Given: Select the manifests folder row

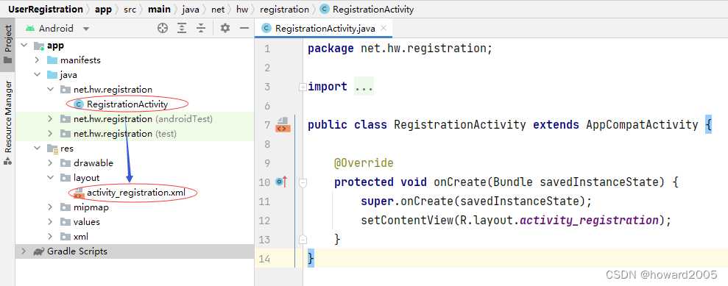Looking at the screenshot, I should [135, 60].
